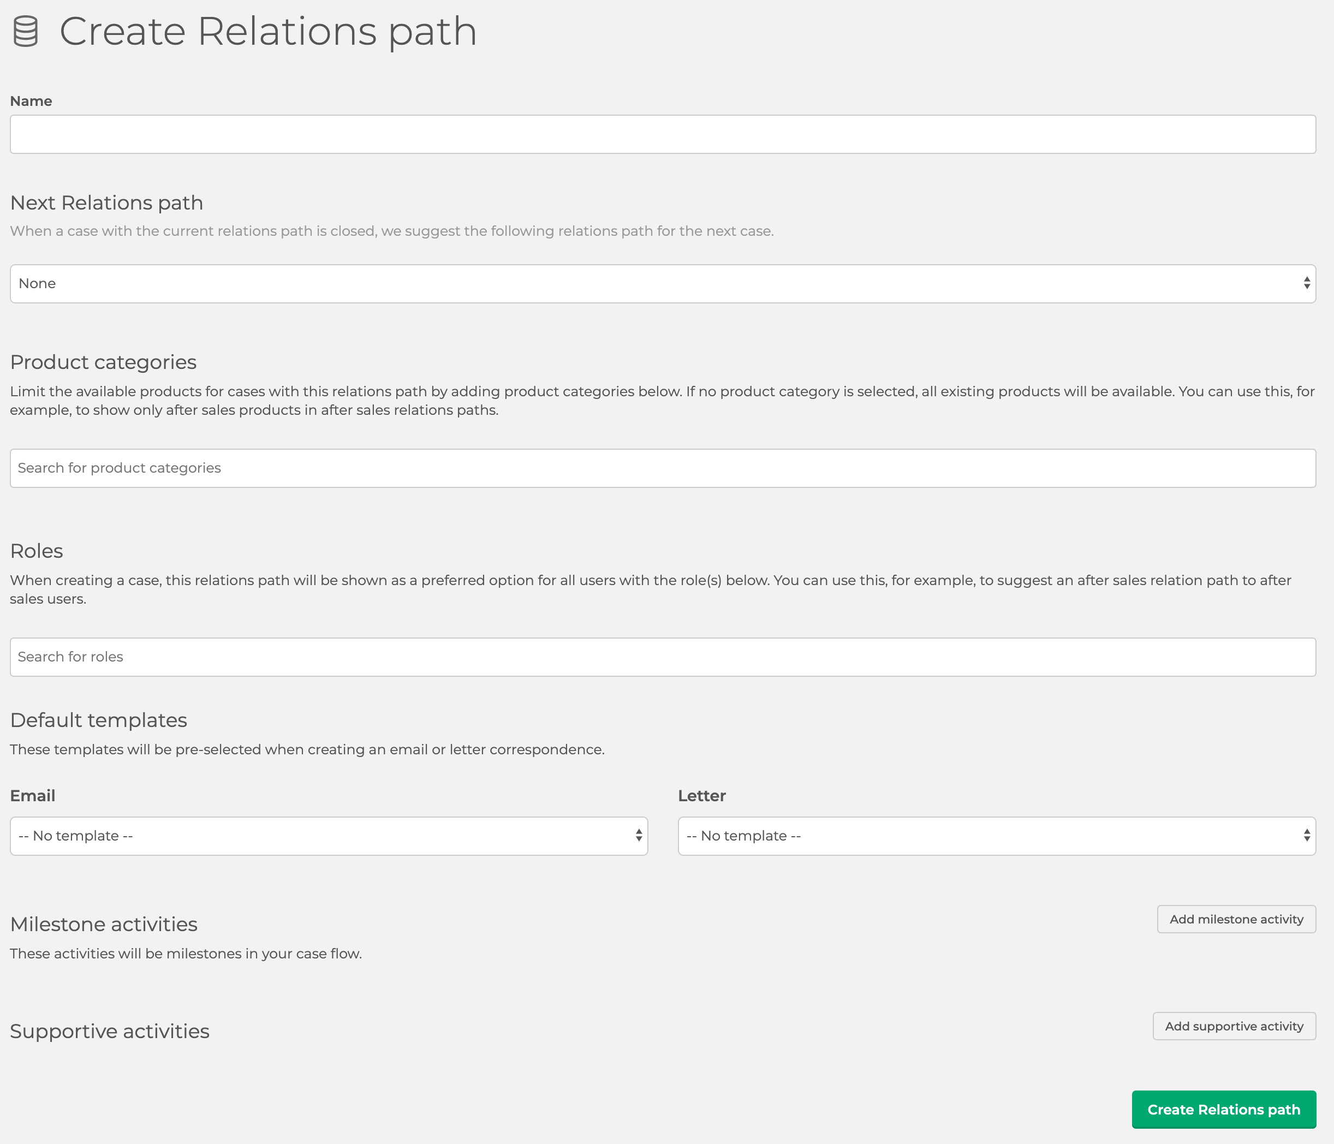Click the text 'These templates will be pre-selected' description

pyautogui.click(x=307, y=749)
